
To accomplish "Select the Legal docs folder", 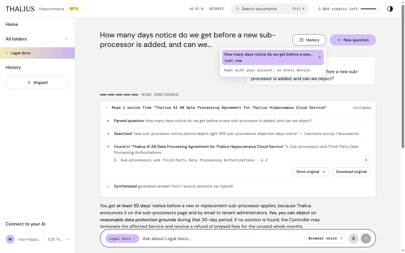I will click(x=37, y=53).
